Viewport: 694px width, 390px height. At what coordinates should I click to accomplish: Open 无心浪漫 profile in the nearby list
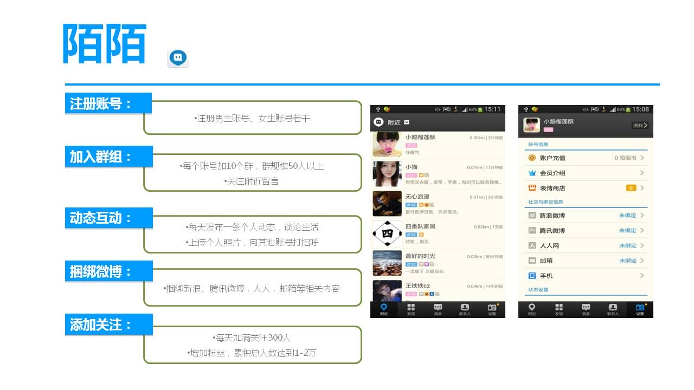(438, 204)
